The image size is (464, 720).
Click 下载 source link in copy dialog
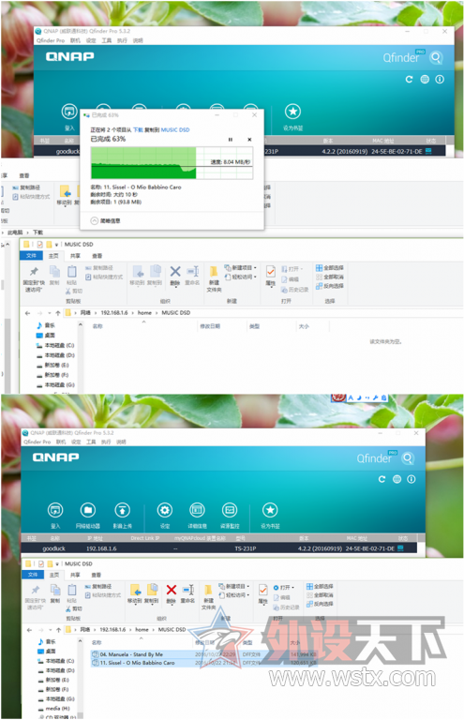click(138, 130)
